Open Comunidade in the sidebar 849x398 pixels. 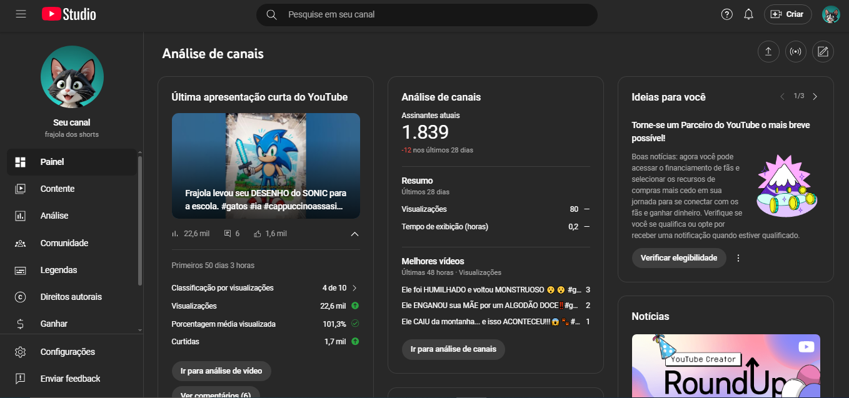(72, 243)
